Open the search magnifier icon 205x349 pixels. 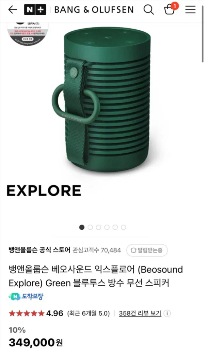pyautogui.click(x=148, y=10)
